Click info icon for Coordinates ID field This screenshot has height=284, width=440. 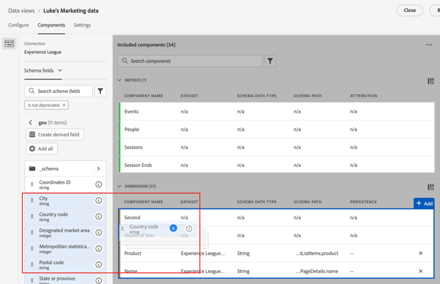tap(99, 184)
